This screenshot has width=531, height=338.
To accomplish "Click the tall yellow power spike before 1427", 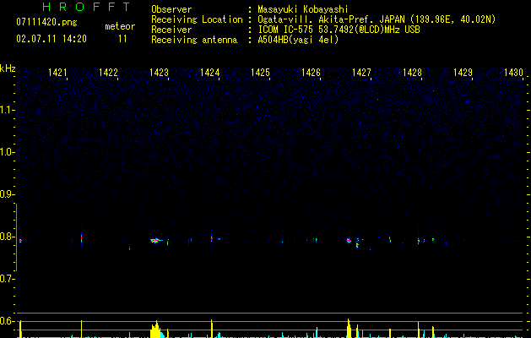I will pos(349,328).
